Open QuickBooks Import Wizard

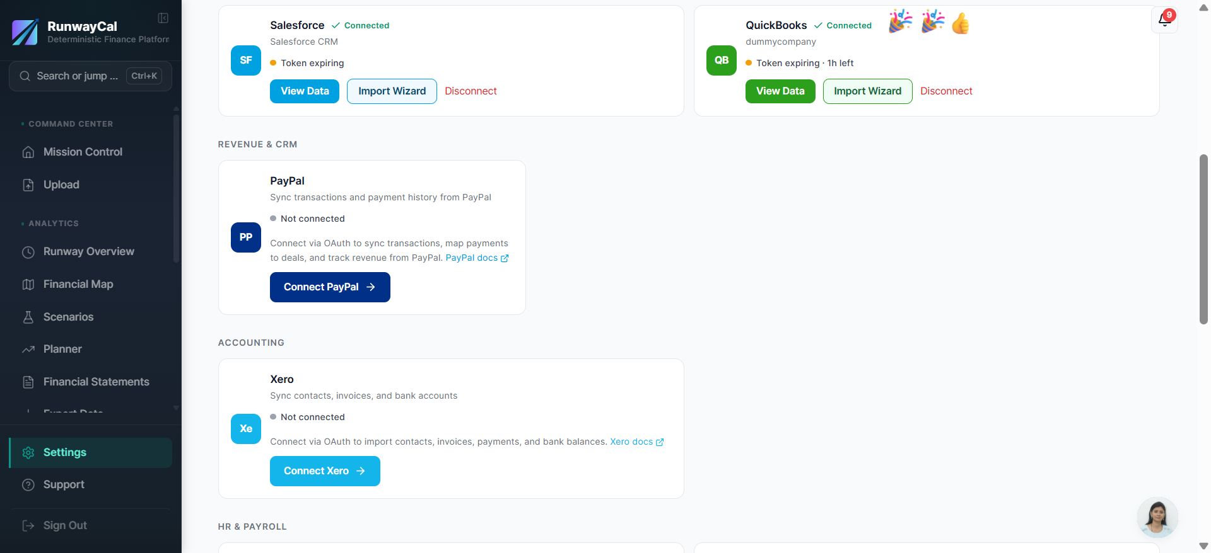pyautogui.click(x=867, y=91)
